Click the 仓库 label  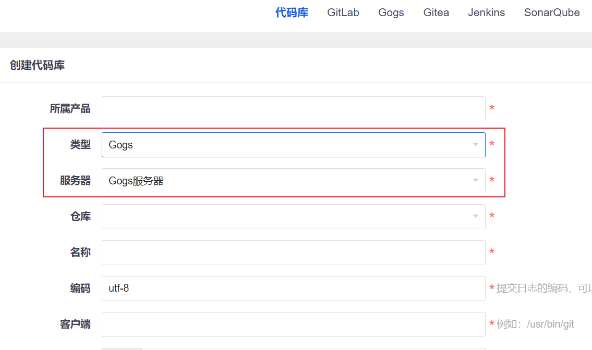[x=80, y=217]
